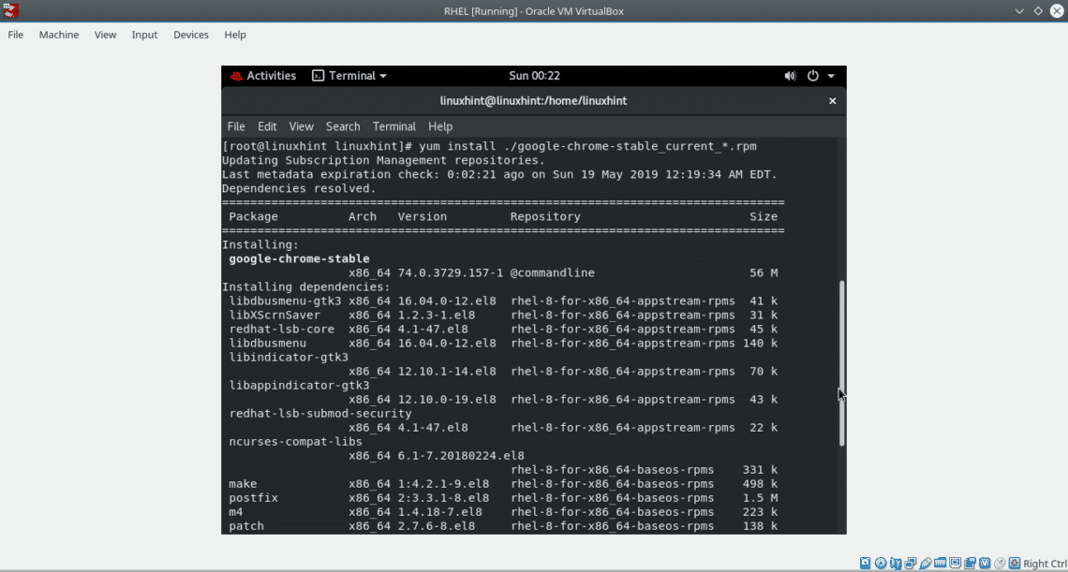
Task: Click the libindicator-gtk3 package name
Action: pos(289,358)
